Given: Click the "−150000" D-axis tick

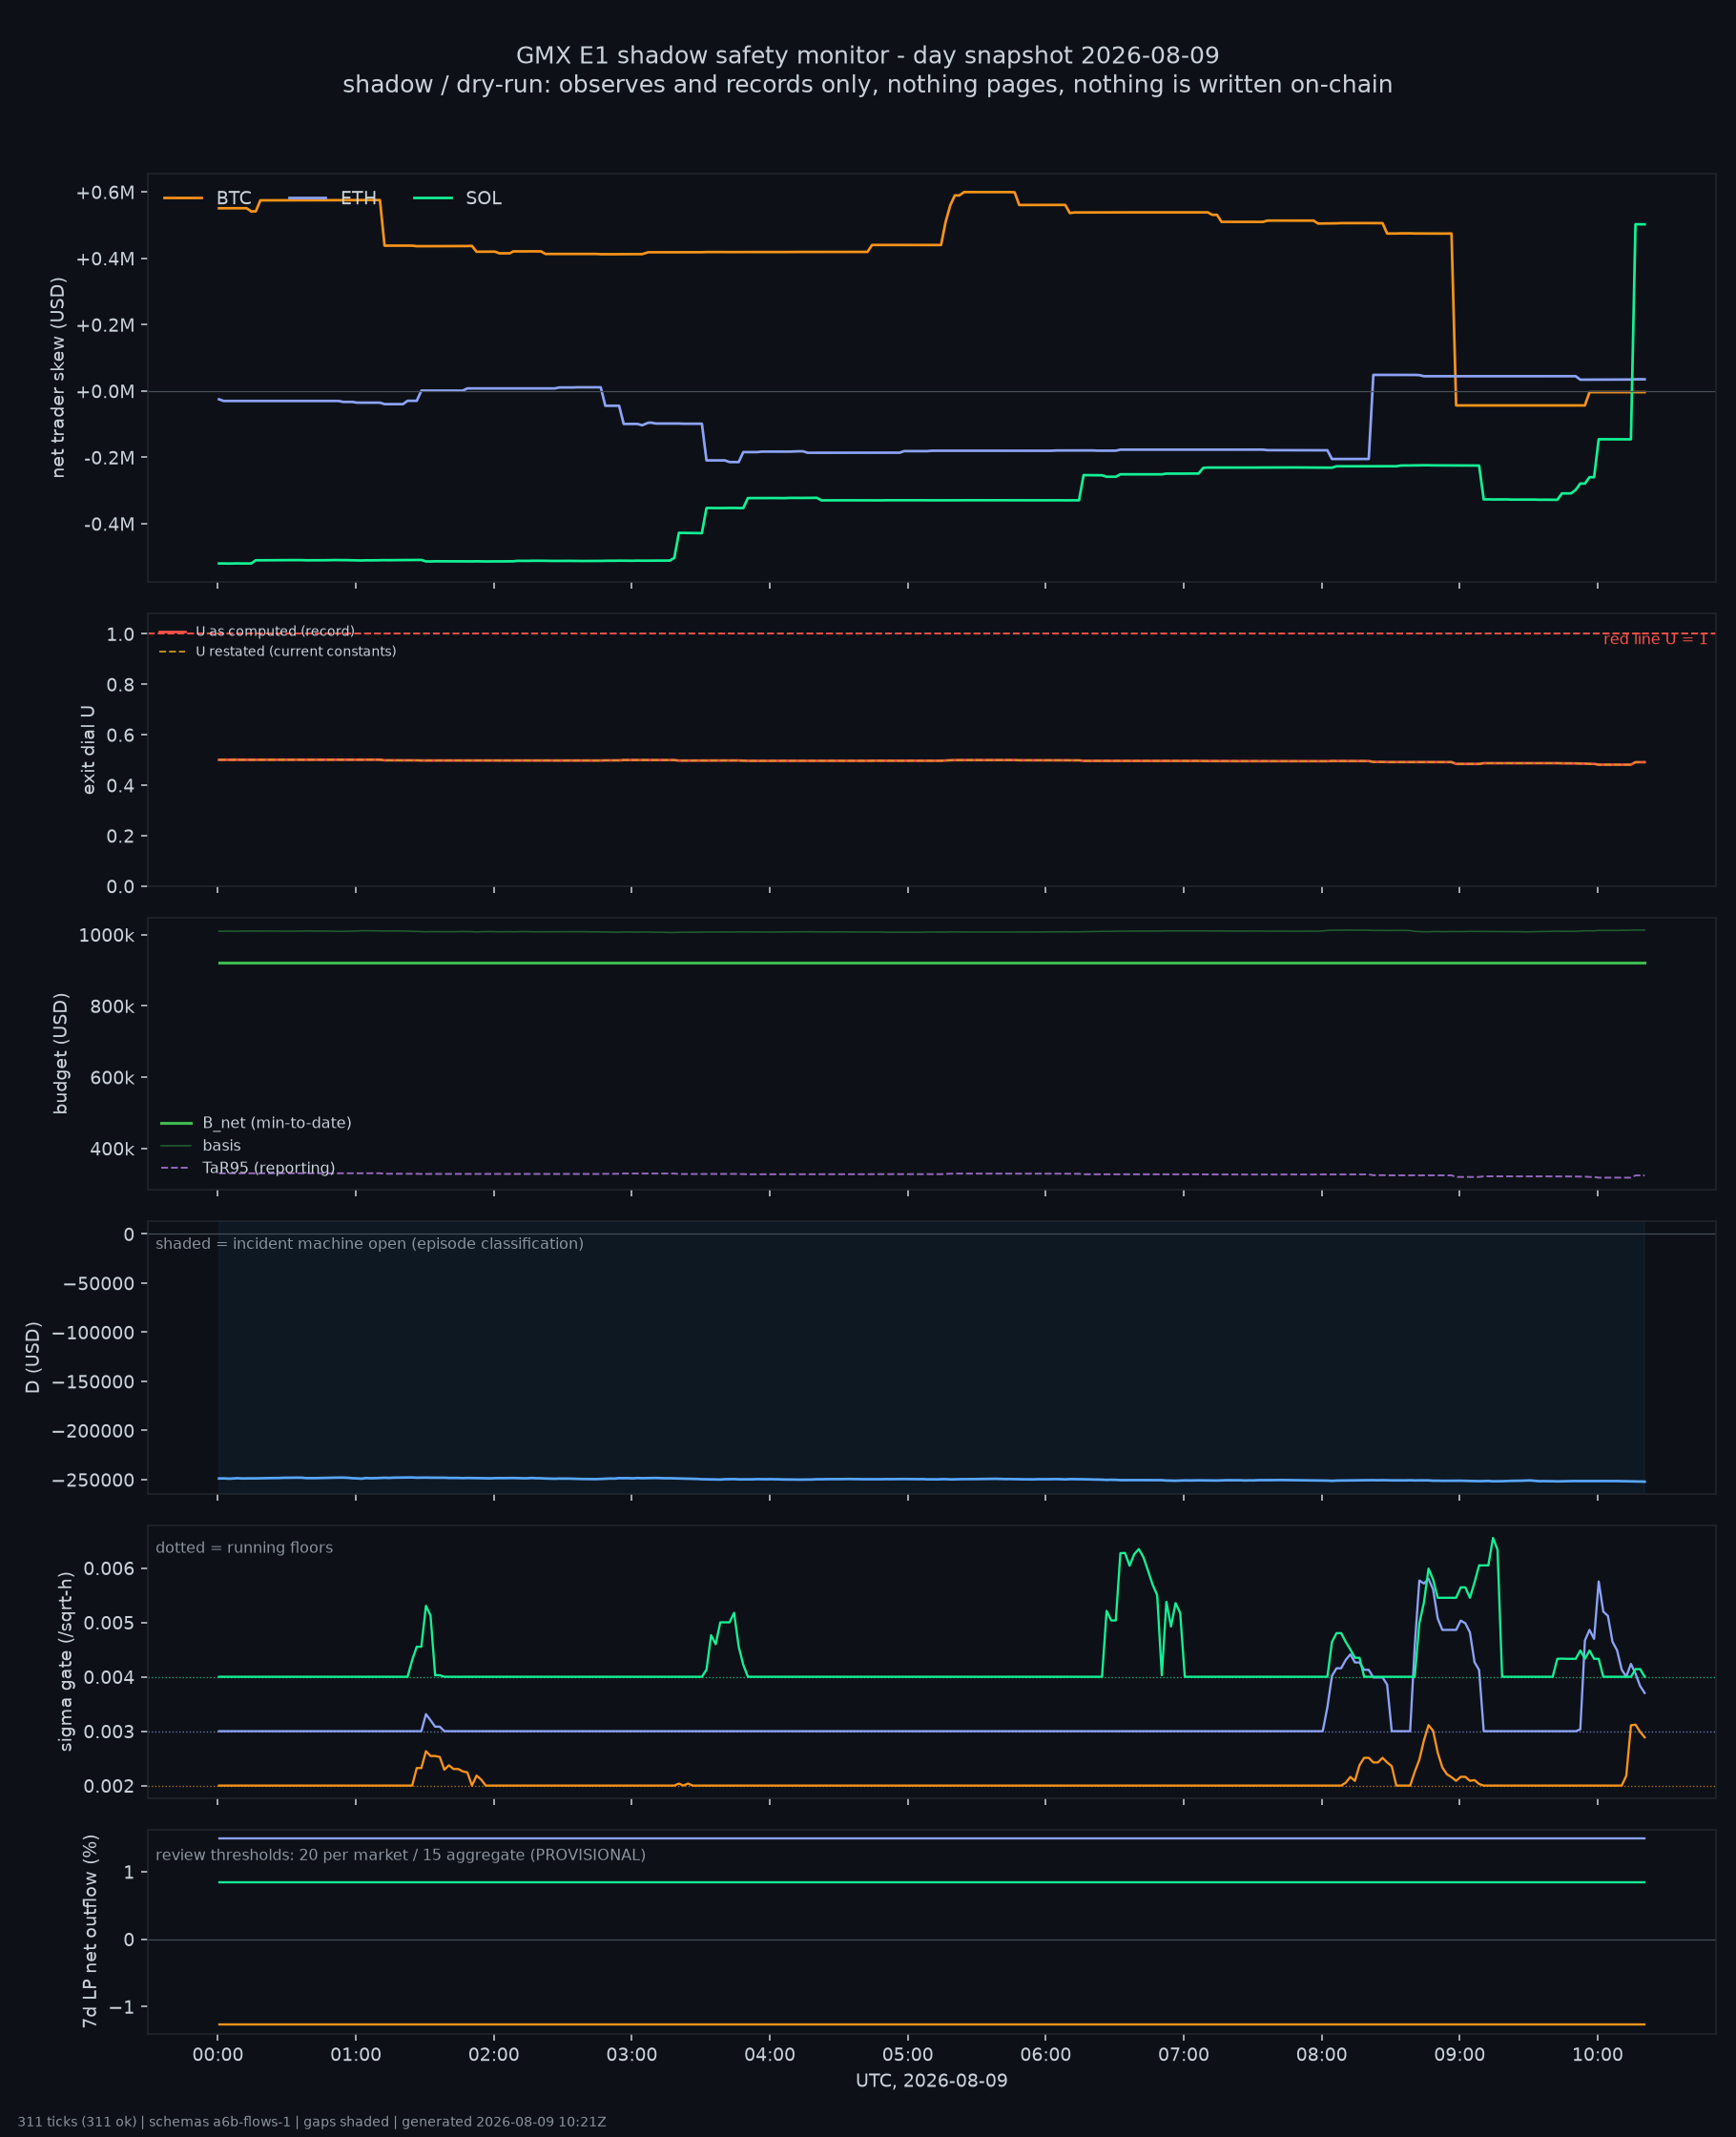Looking at the screenshot, I should click(x=93, y=1382).
